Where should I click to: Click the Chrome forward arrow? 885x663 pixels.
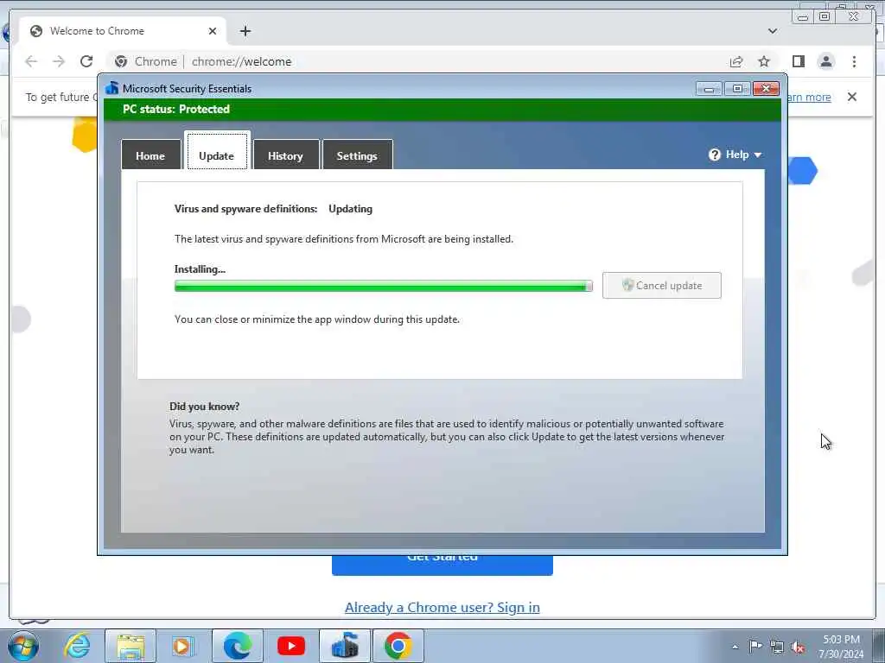click(59, 61)
